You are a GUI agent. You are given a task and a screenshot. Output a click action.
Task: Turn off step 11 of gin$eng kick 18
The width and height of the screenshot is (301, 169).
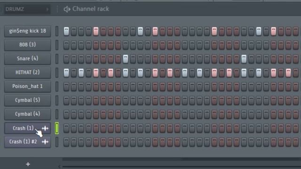click(140, 31)
